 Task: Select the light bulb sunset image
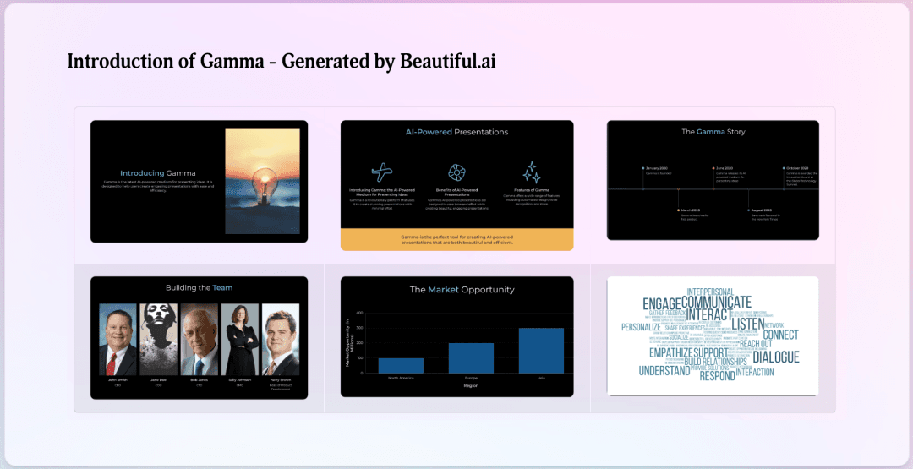pyautogui.click(x=263, y=182)
